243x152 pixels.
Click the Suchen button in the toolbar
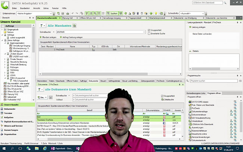pos(113,13)
